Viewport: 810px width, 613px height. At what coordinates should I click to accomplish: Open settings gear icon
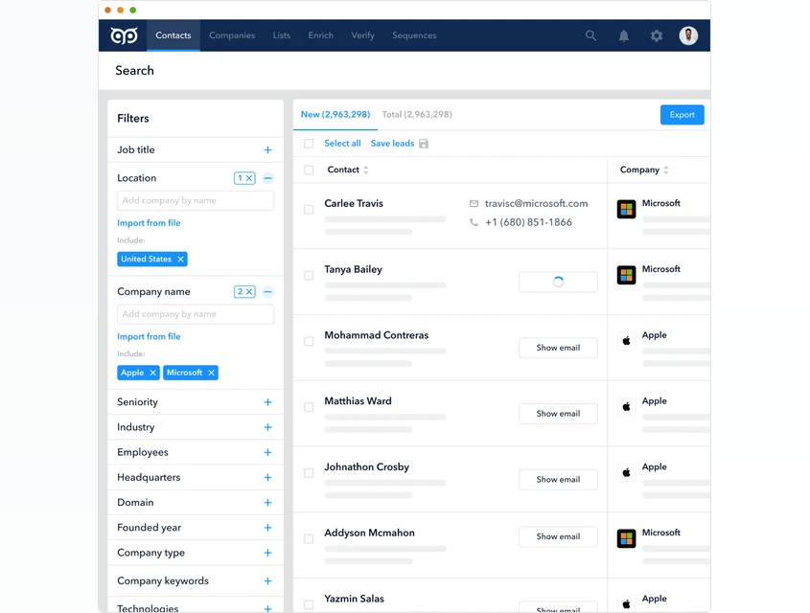[x=657, y=35]
